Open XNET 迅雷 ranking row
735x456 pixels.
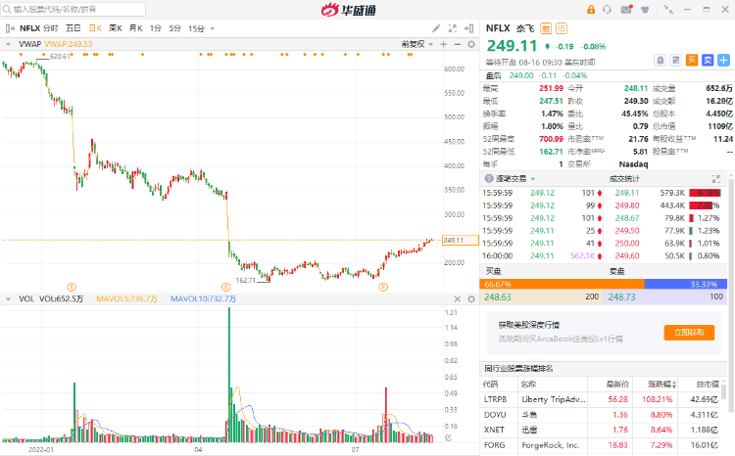604,430
